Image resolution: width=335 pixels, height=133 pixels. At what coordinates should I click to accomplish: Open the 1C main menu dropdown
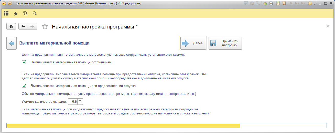point(10,4)
